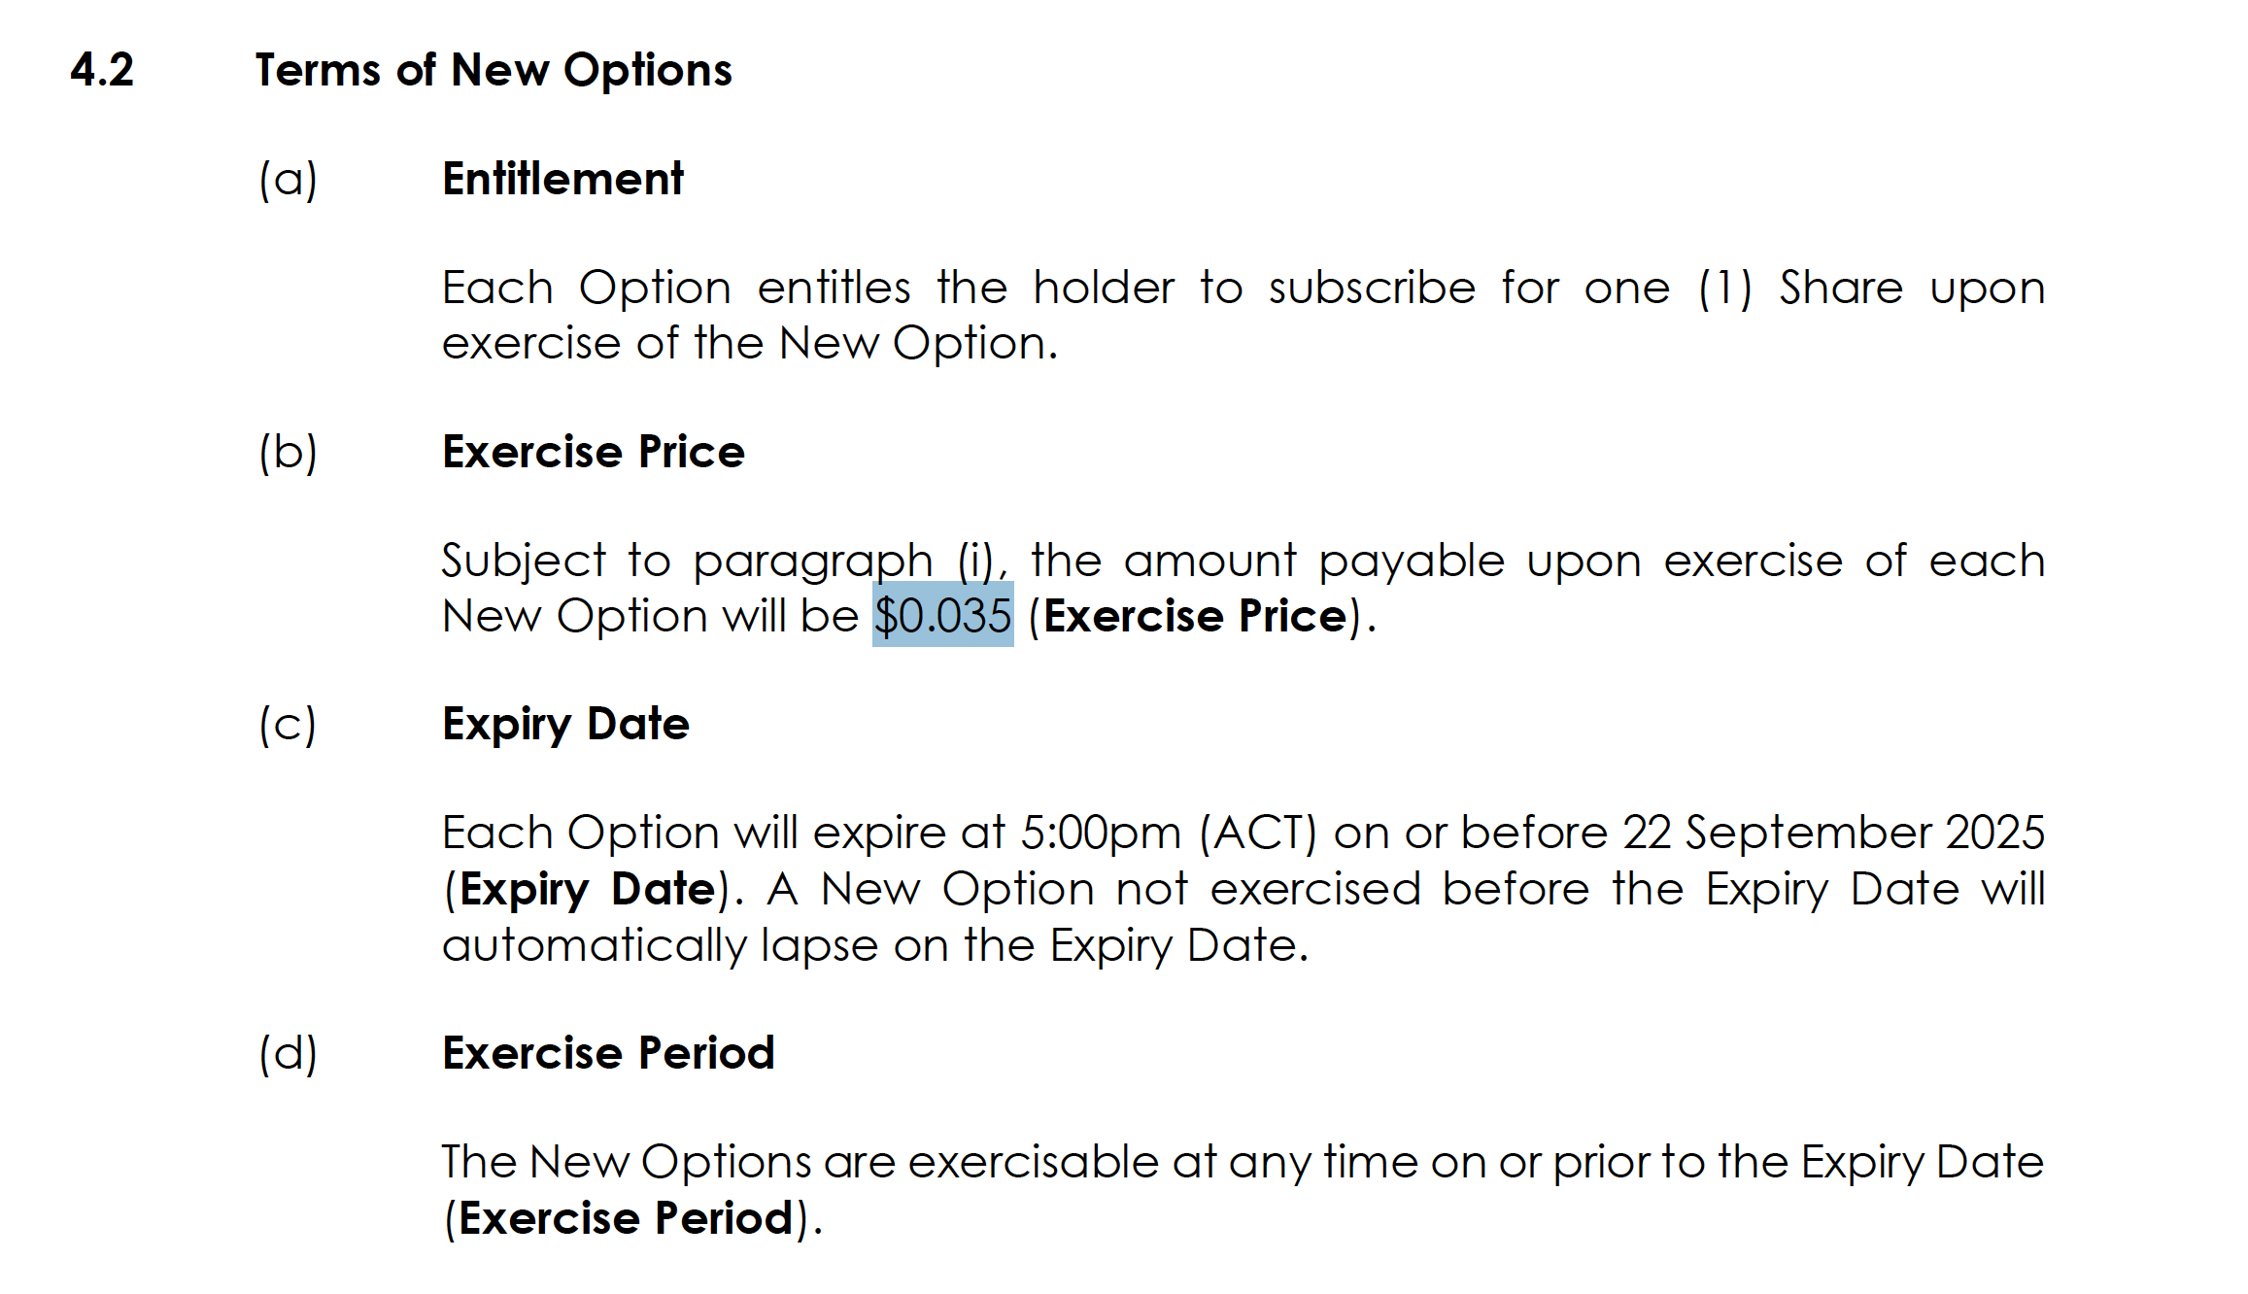Click the bold (Expiry Date) defined term
The width and height of the screenshot is (2248, 1294).
click(587, 891)
